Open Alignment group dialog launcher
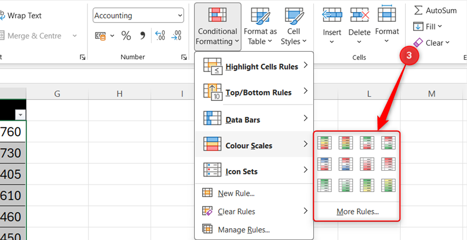The height and width of the screenshot is (240, 467). point(83,57)
